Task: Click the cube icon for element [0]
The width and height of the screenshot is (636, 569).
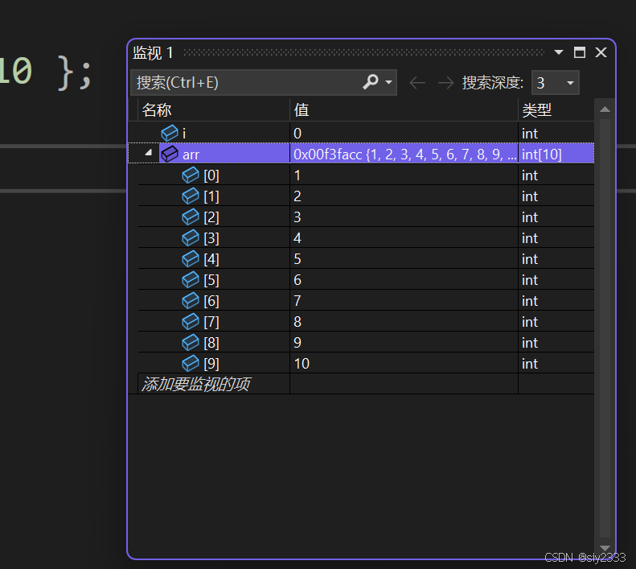Action: [x=191, y=175]
